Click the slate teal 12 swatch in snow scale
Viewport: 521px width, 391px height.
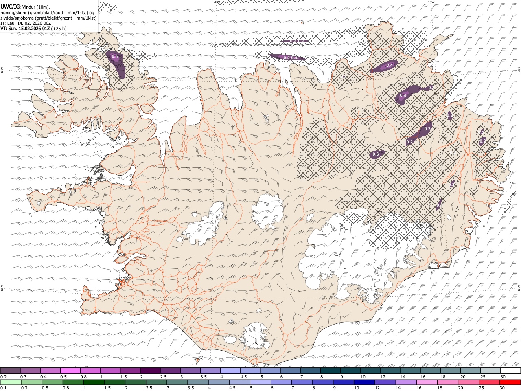point(390,371)
